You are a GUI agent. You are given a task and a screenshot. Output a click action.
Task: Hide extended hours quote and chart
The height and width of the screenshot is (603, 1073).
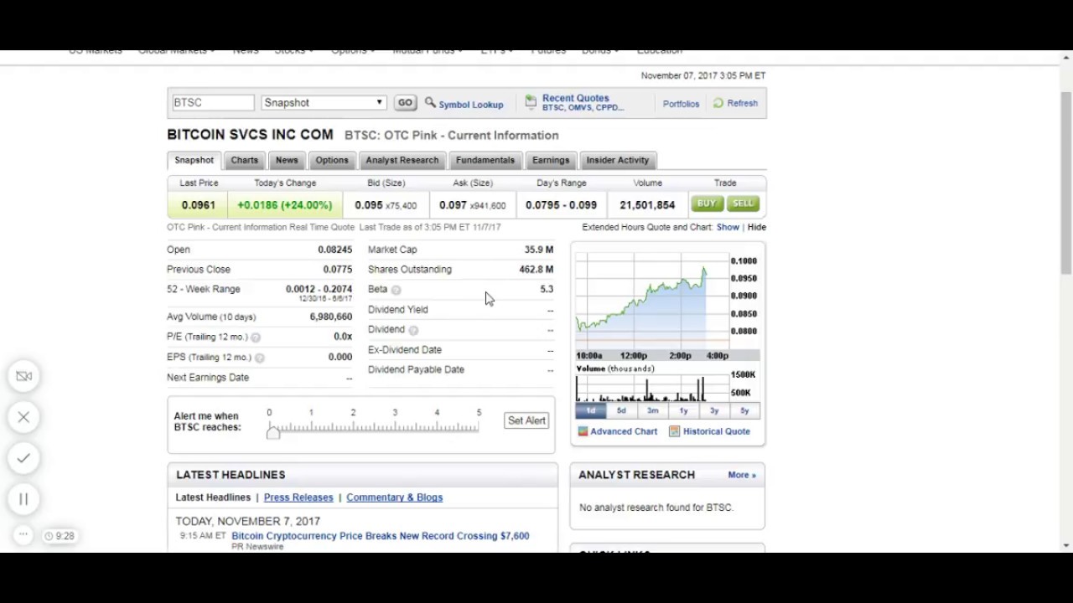[757, 227]
